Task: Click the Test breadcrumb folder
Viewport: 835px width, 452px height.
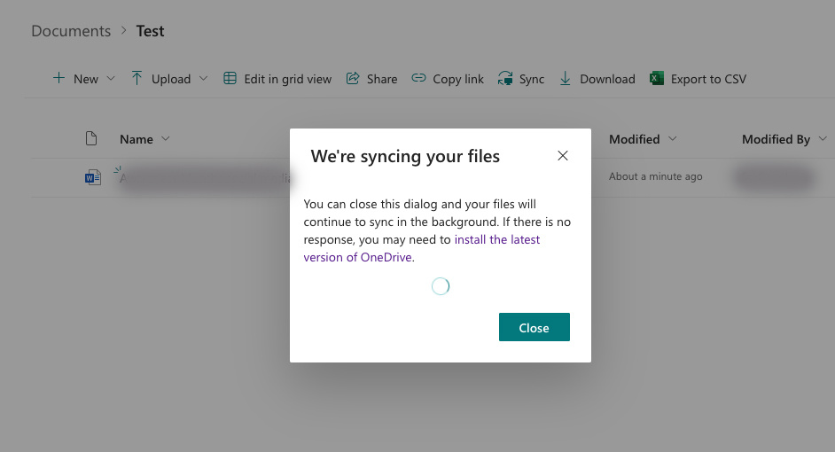Action: (150, 31)
